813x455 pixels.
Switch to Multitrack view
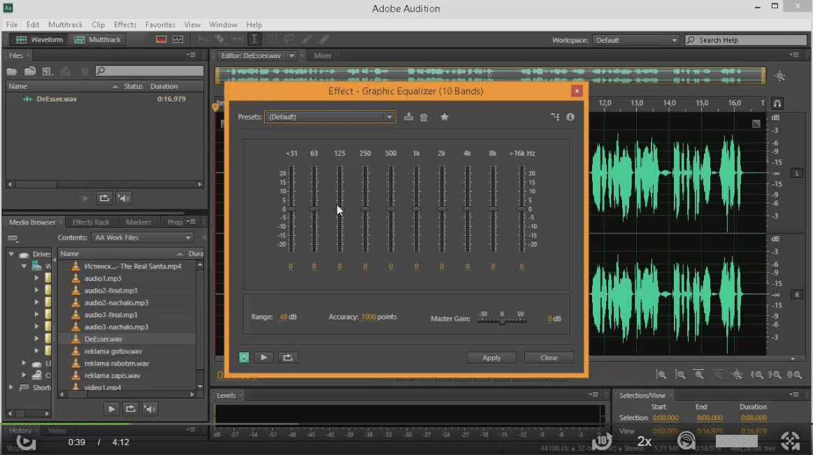click(97, 39)
